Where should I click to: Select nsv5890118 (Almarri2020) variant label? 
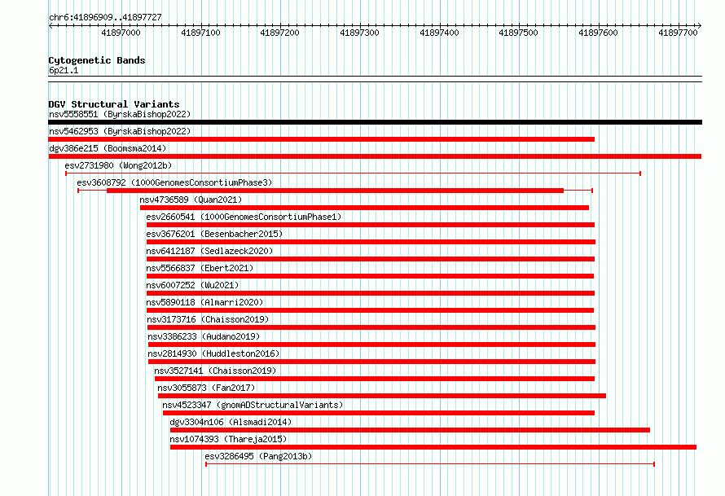204,302
